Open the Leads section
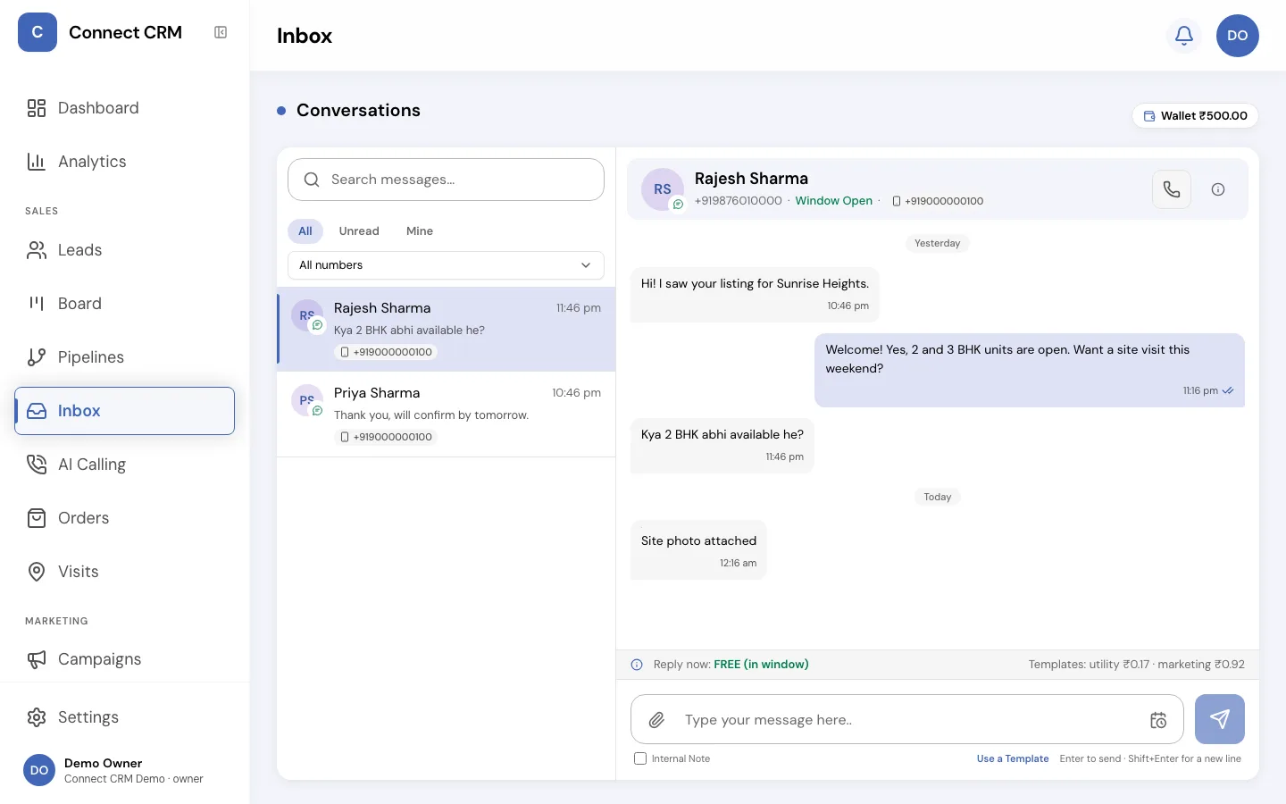1286x804 pixels. 124,250
